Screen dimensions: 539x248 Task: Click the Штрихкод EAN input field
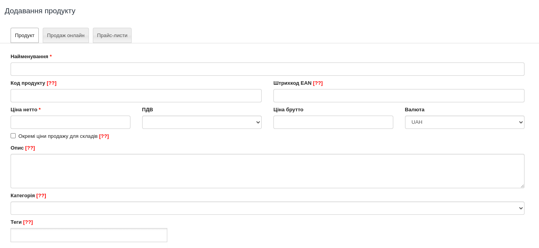point(399,96)
